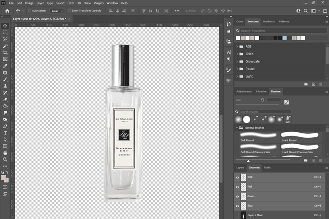
Task: Click the Share icon at top right
Action: (324, 10)
